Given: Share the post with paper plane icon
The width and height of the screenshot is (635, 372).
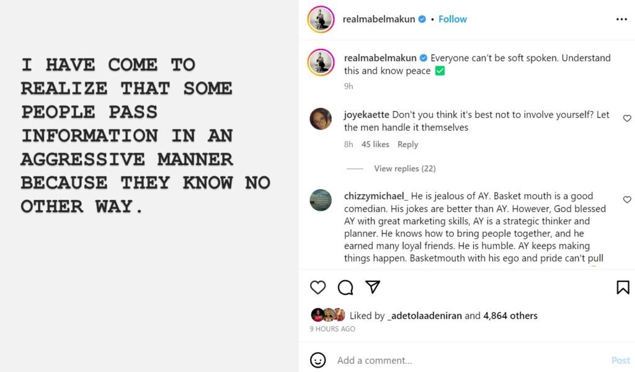Looking at the screenshot, I should point(373,287).
